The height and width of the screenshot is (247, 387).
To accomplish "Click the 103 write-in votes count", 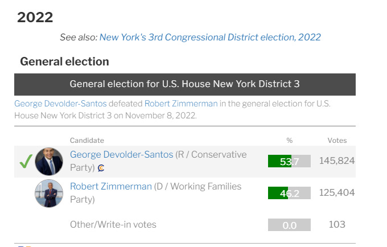I will [x=337, y=224].
